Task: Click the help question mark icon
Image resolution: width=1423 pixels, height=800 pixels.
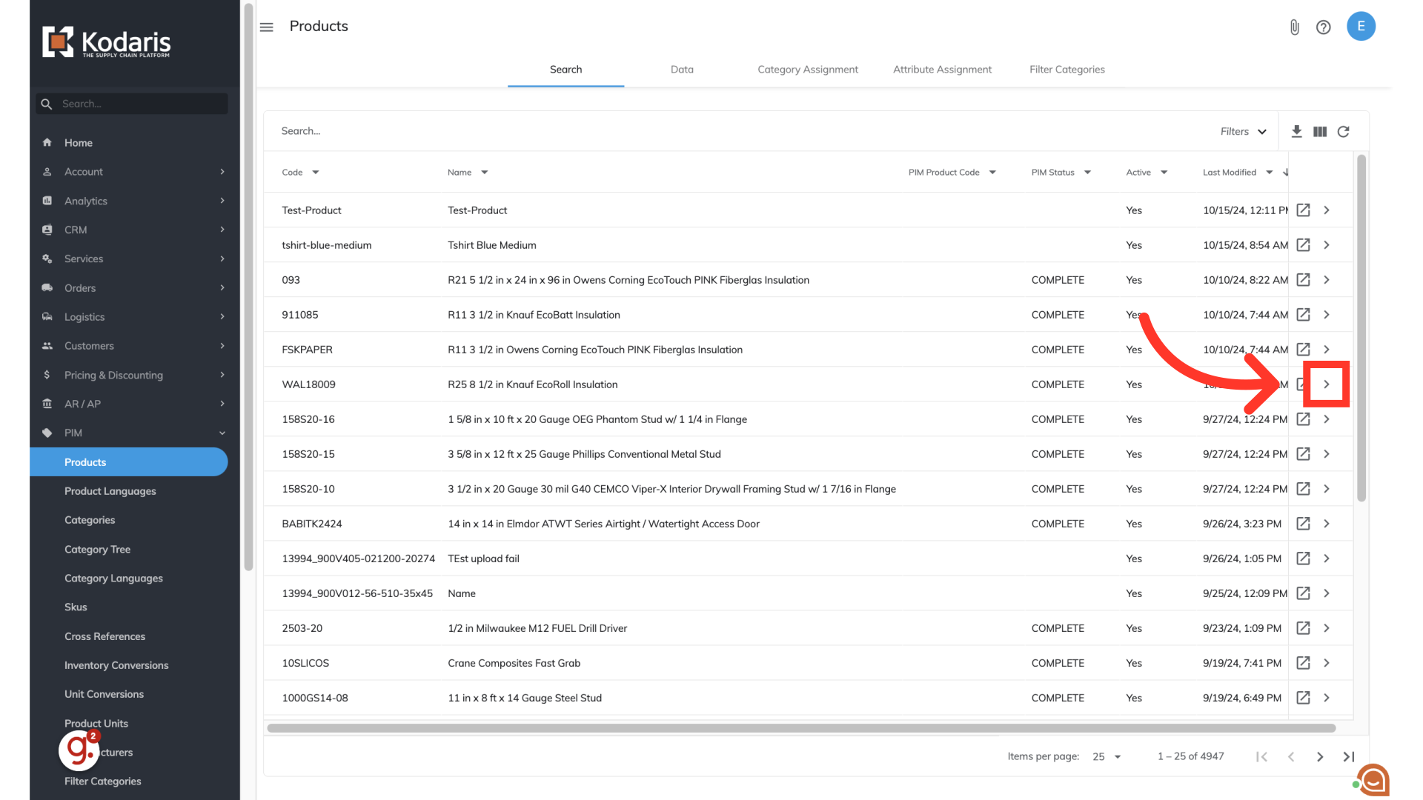Action: 1323,27
